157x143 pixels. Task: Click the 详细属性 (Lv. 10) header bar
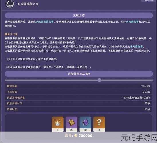[x=79, y=74]
